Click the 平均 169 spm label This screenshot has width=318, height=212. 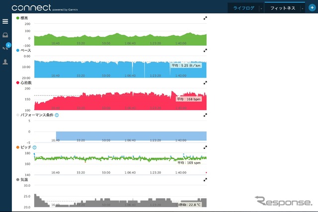tap(189, 163)
